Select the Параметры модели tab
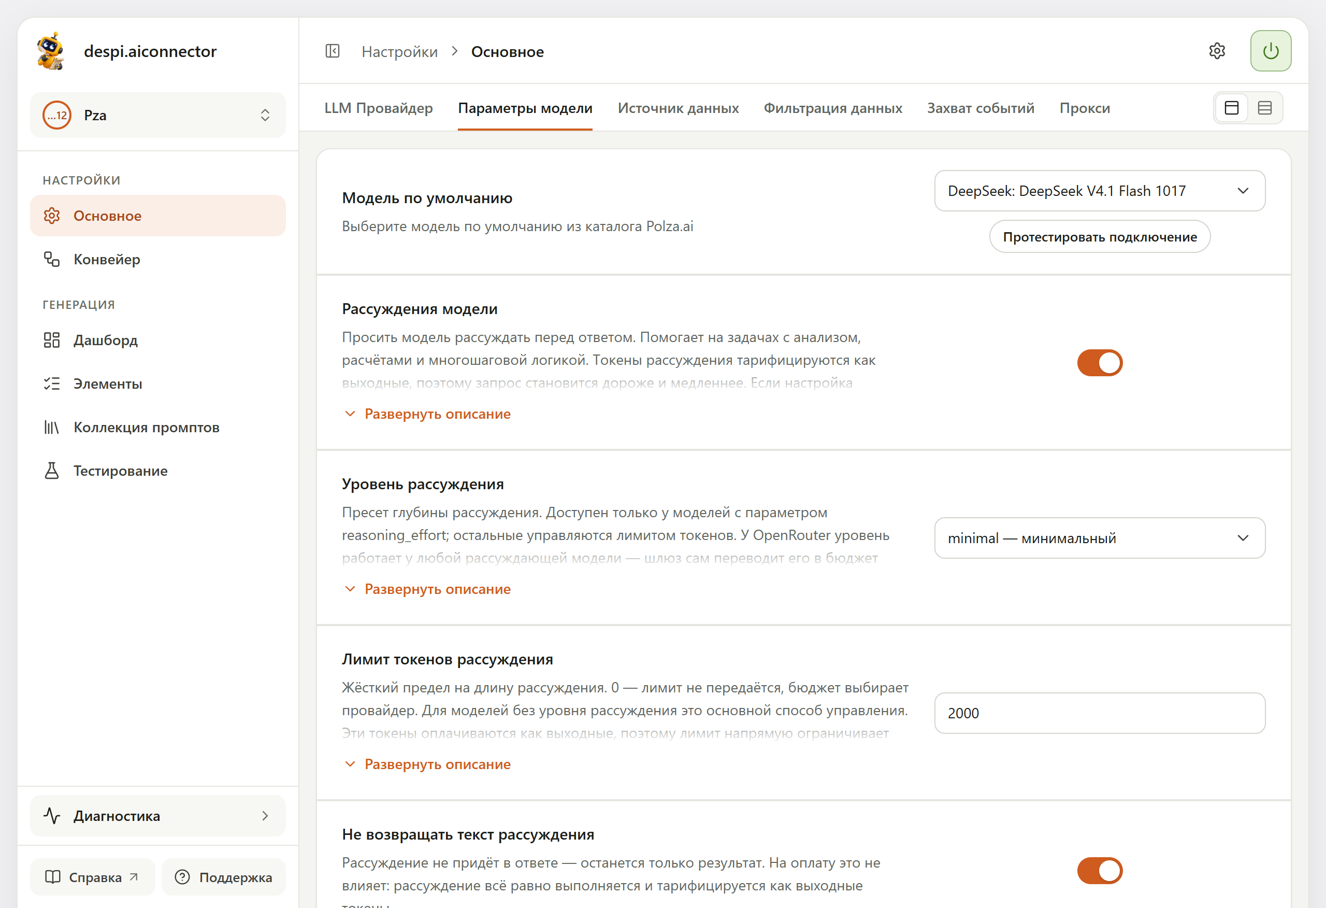 (x=525, y=108)
